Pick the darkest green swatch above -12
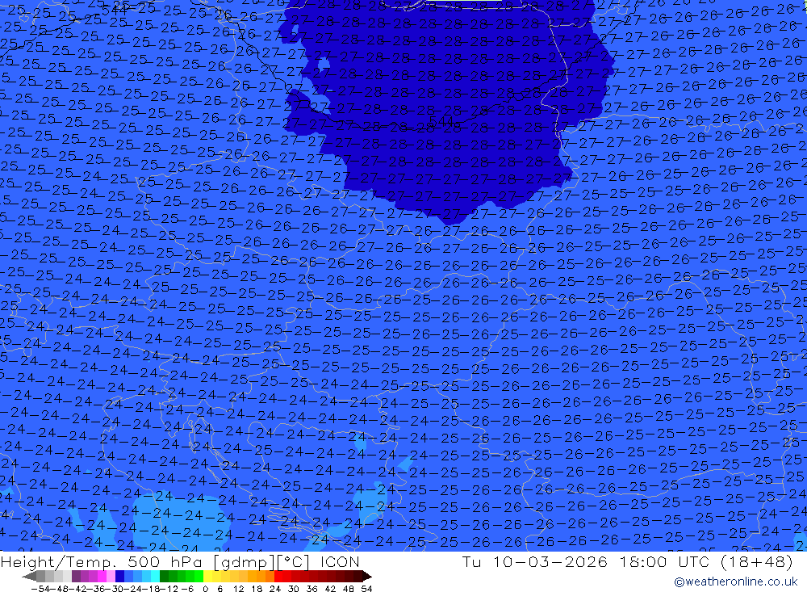 pyautogui.click(x=164, y=577)
